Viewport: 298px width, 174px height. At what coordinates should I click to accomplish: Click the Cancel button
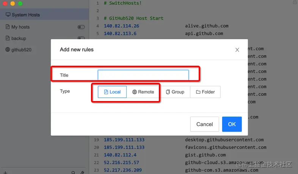[x=204, y=124]
